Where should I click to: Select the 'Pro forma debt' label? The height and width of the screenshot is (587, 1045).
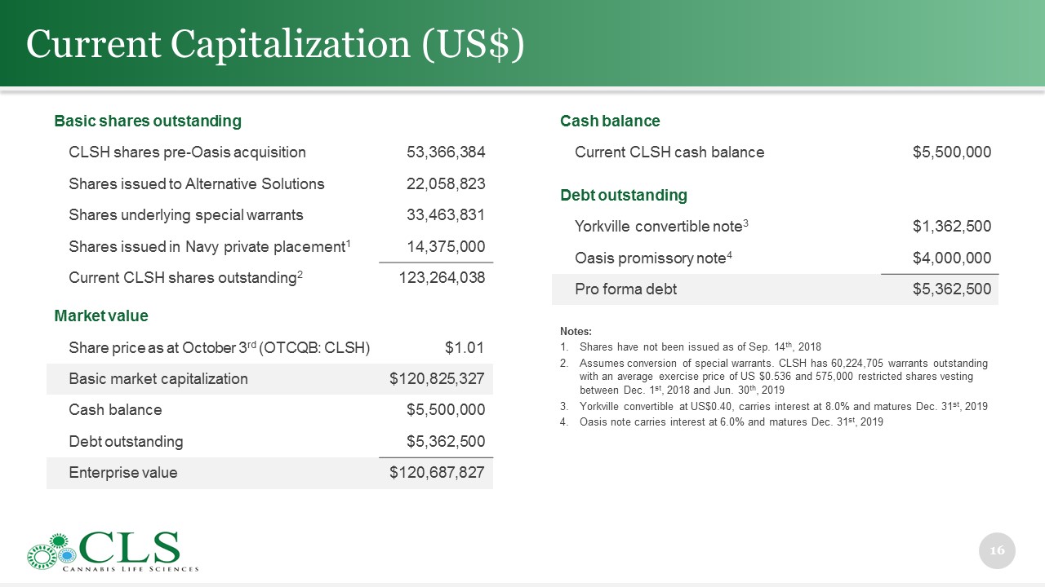625,289
